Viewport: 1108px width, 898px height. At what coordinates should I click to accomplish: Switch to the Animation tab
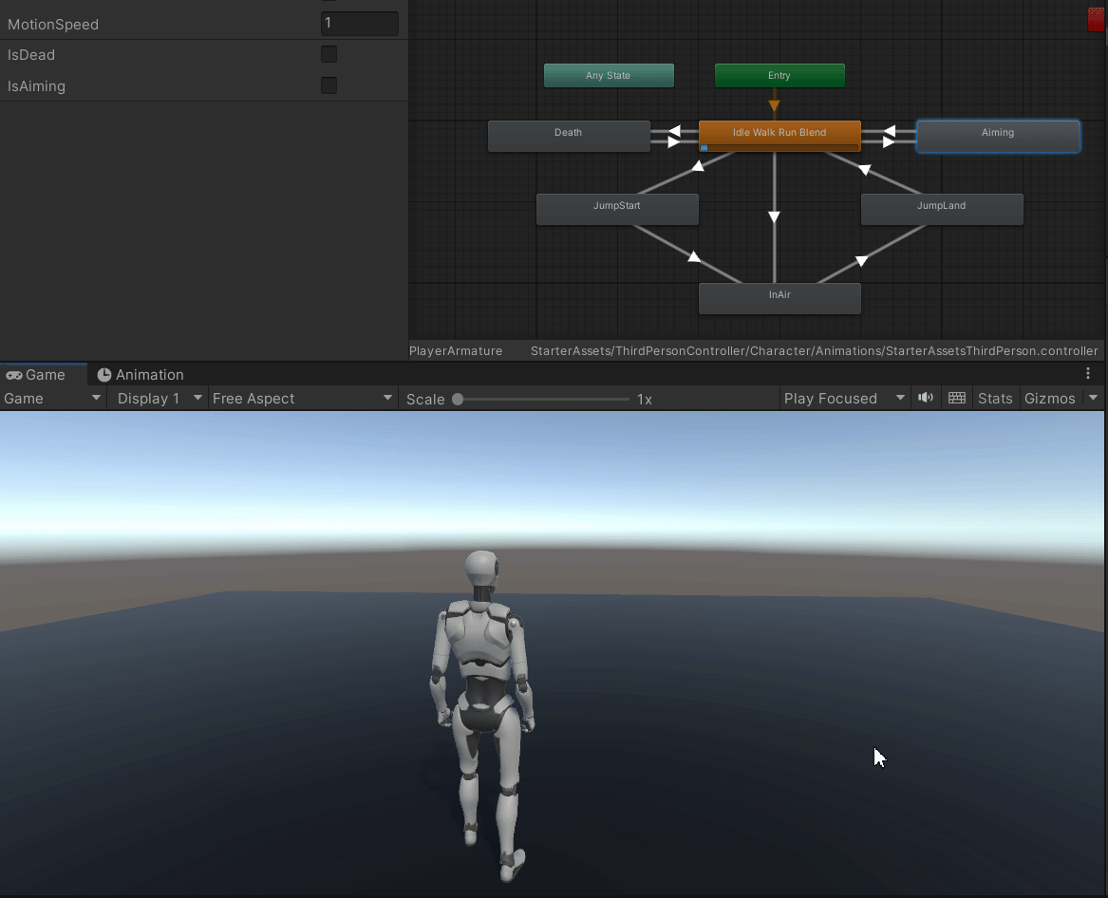point(149,374)
